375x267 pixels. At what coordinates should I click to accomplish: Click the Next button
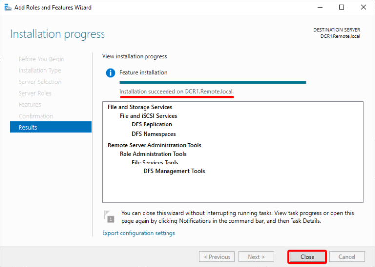[256, 257]
